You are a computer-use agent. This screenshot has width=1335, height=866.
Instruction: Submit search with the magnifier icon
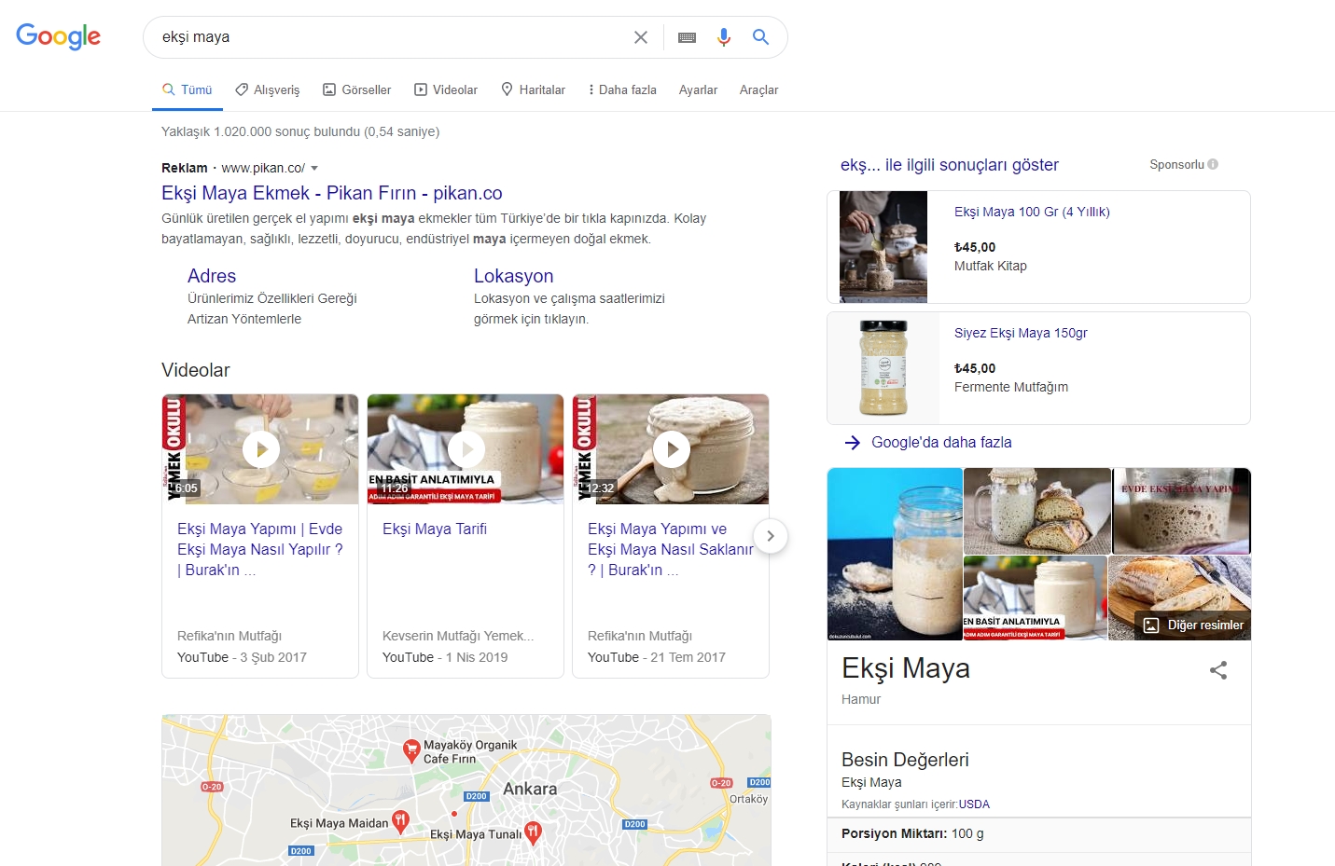[x=761, y=37]
